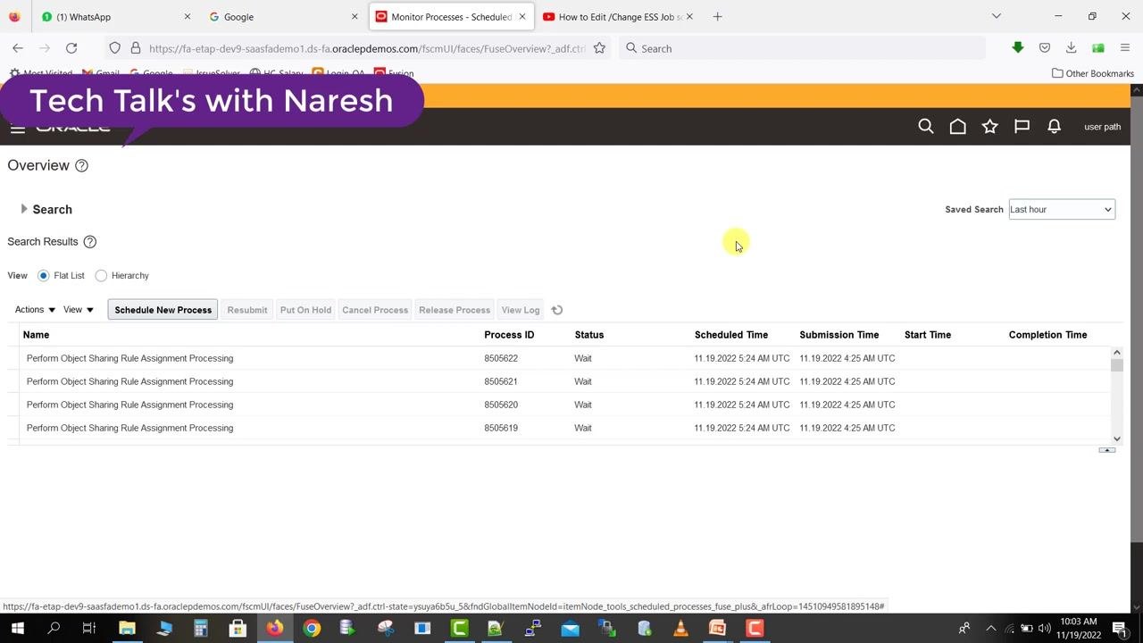Open help icon next to Search Results
This screenshot has width=1143, height=643.
pyautogui.click(x=89, y=242)
